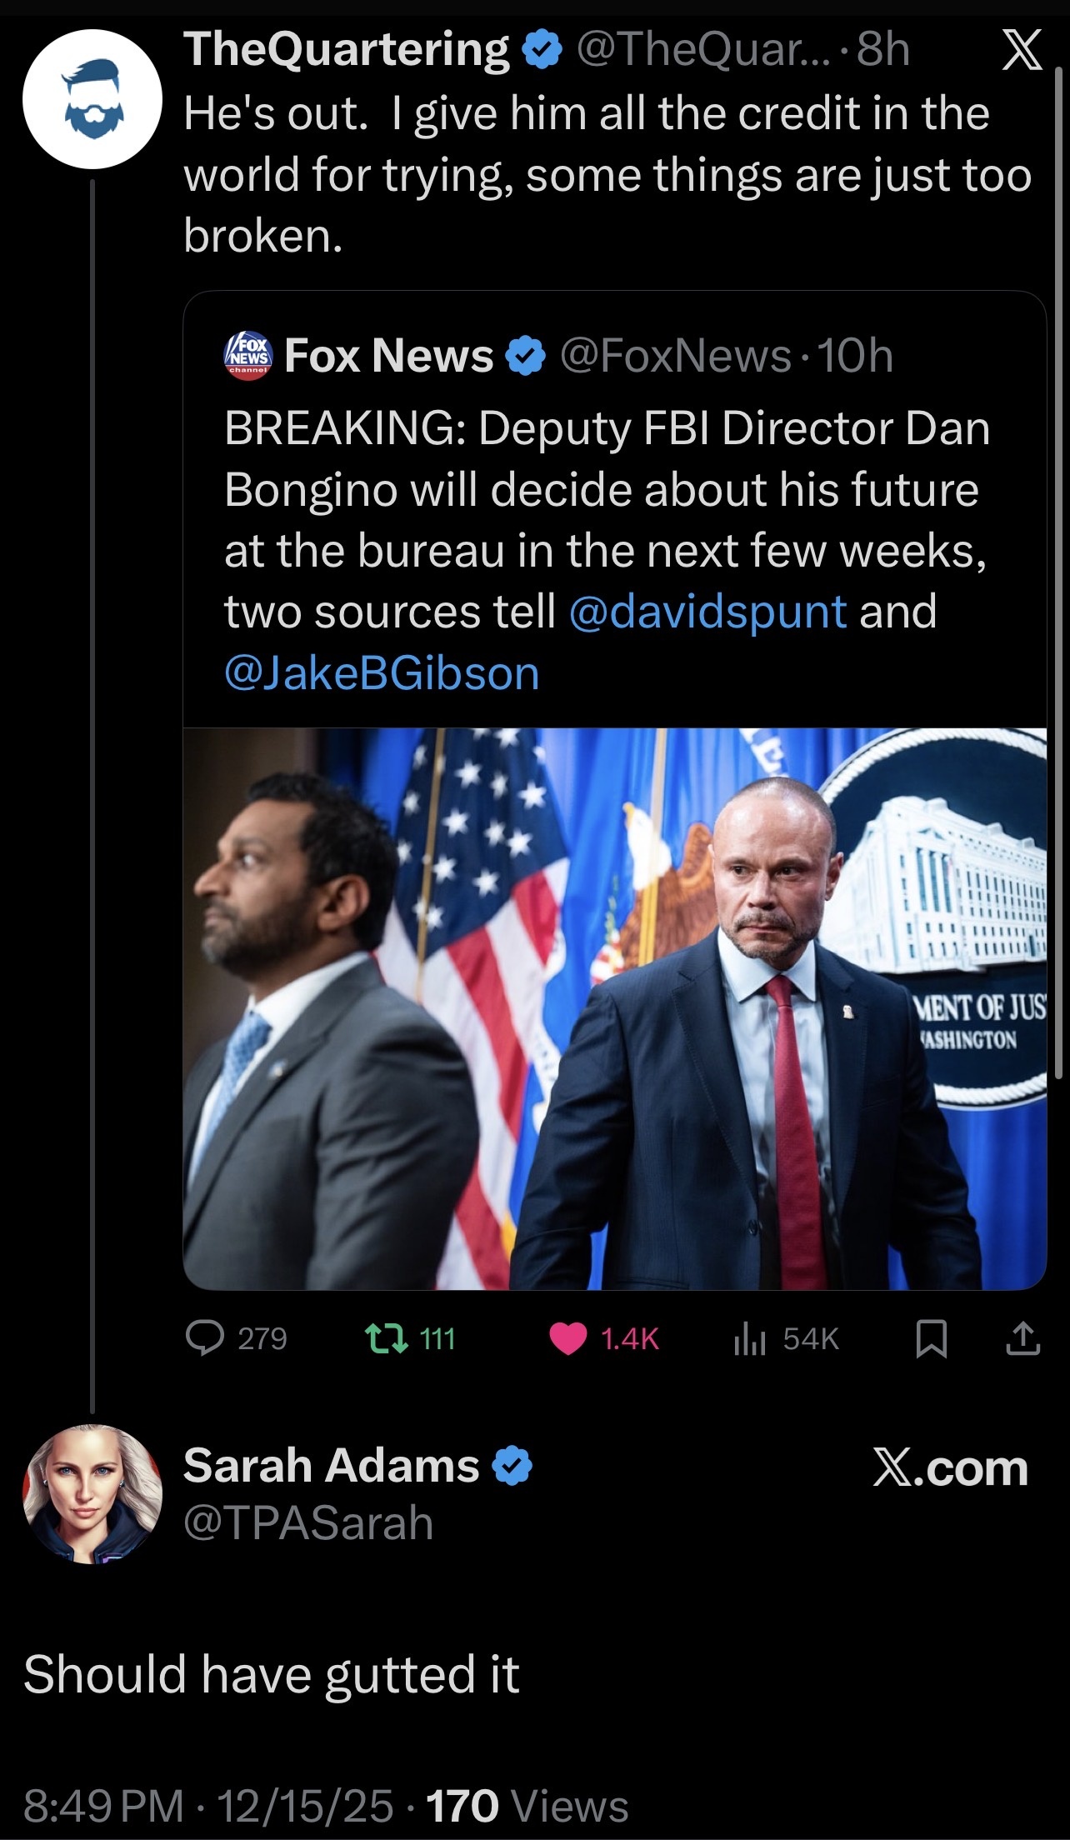Image resolution: width=1070 pixels, height=1840 pixels.
Task: Open the views analytics bar icon
Action: click(x=749, y=1338)
